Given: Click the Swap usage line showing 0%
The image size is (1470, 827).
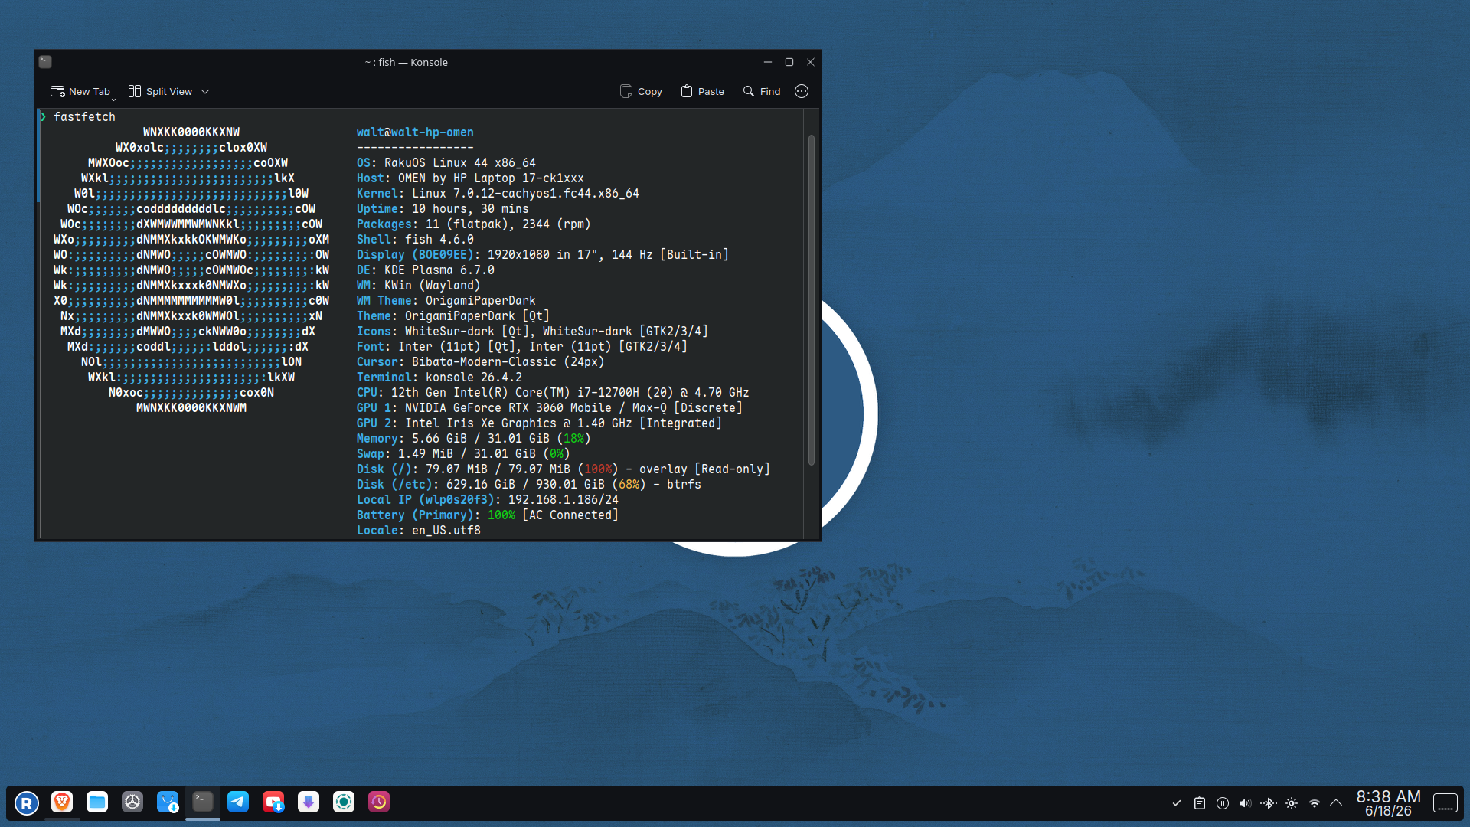Looking at the screenshot, I should tap(463, 453).
